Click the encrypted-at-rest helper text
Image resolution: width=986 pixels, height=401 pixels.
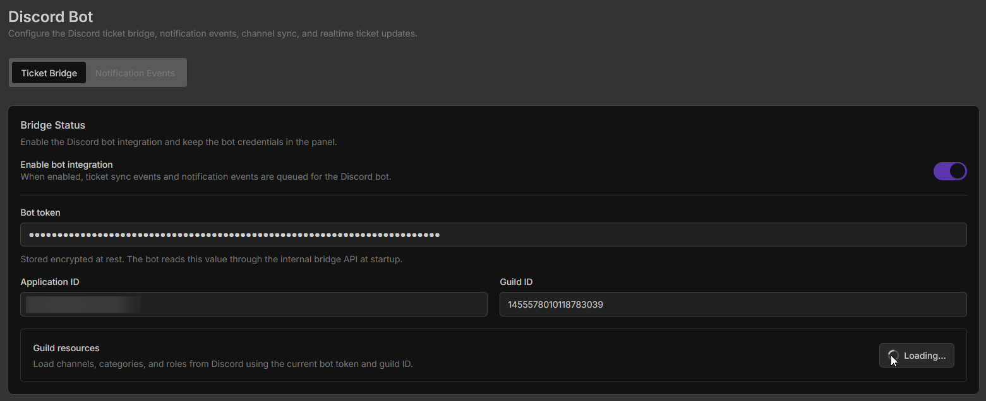point(211,259)
